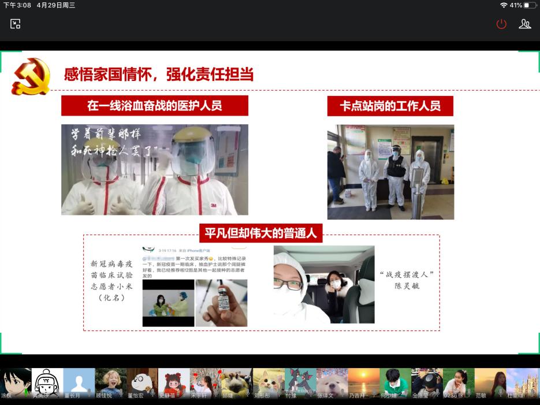
Task: Tap the Wi-Fi status icon
Action: (x=504, y=5)
